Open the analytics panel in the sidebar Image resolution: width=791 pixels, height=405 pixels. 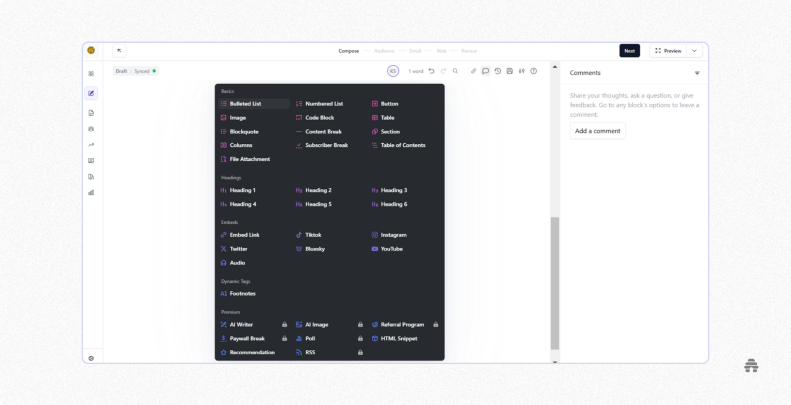pyautogui.click(x=91, y=192)
